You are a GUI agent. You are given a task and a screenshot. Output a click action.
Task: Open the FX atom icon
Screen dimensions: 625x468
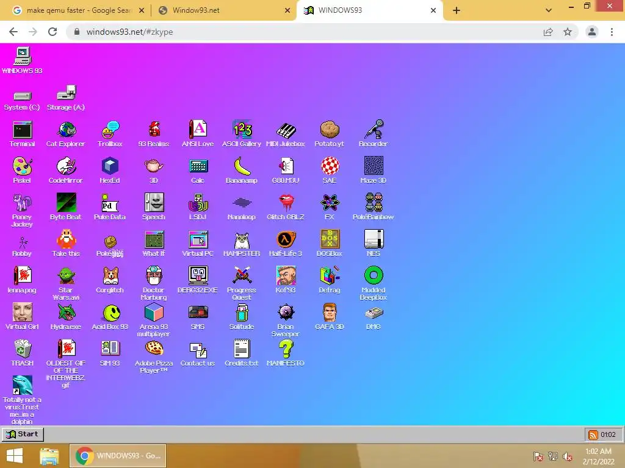(330, 207)
